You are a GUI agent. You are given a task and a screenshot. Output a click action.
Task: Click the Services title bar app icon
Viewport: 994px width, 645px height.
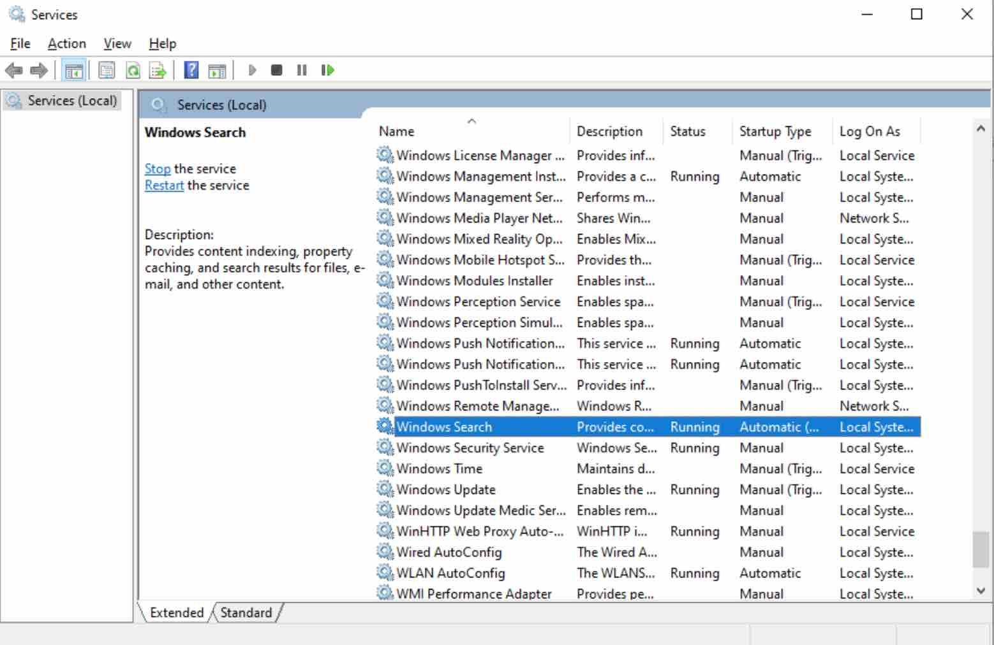tap(17, 14)
